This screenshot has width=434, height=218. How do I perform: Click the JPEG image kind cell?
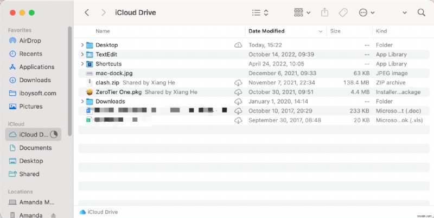(x=392, y=73)
